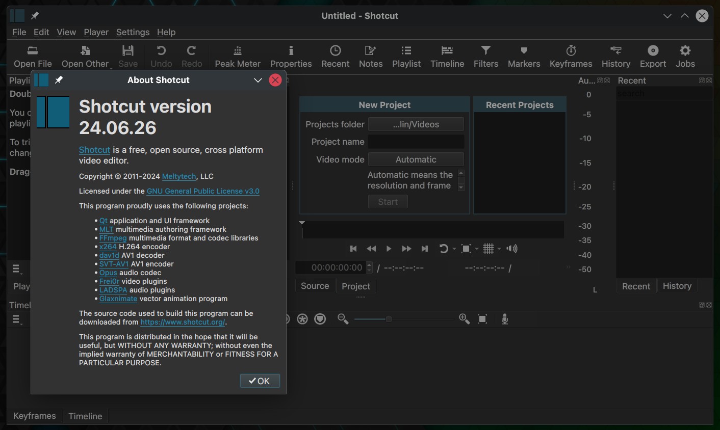Image resolution: width=720 pixels, height=430 pixels.
Task: Skip to the previous point in player
Action: [353, 249]
